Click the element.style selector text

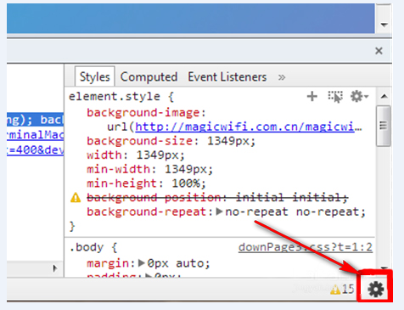point(115,97)
